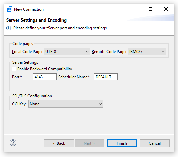Click the Enable Backward Compatibility label
Screen dimensions: 178x157
(45, 69)
